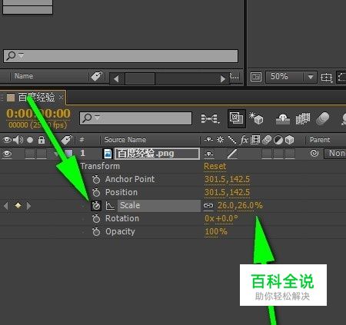Viewport: 346px width, 325px height.
Task: Click the Opacity value 100%
Action: click(x=216, y=232)
